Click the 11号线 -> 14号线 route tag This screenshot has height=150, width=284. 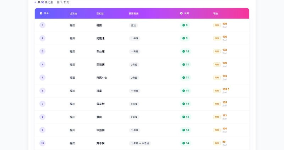point(140,143)
